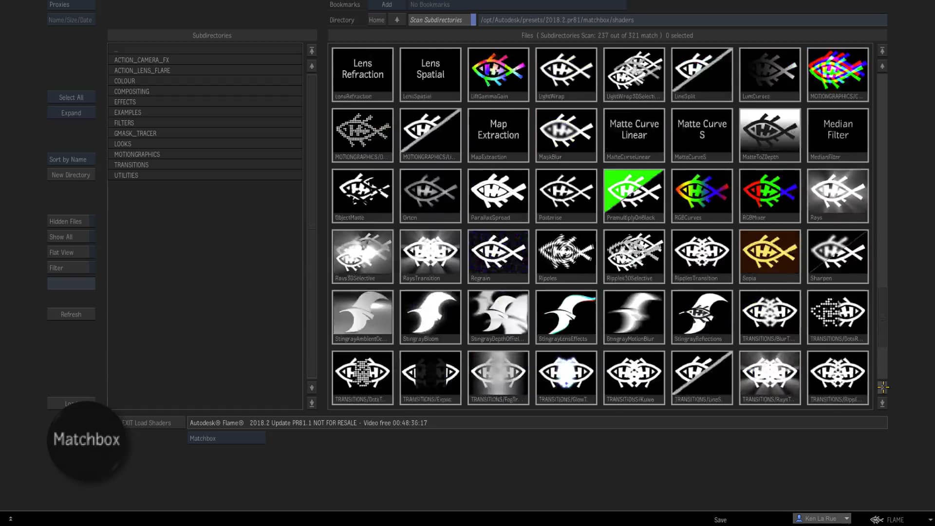Select the LensSpatial shader thumbnail
The height and width of the screenshot is (526, 935).
[x=430, y=74]
